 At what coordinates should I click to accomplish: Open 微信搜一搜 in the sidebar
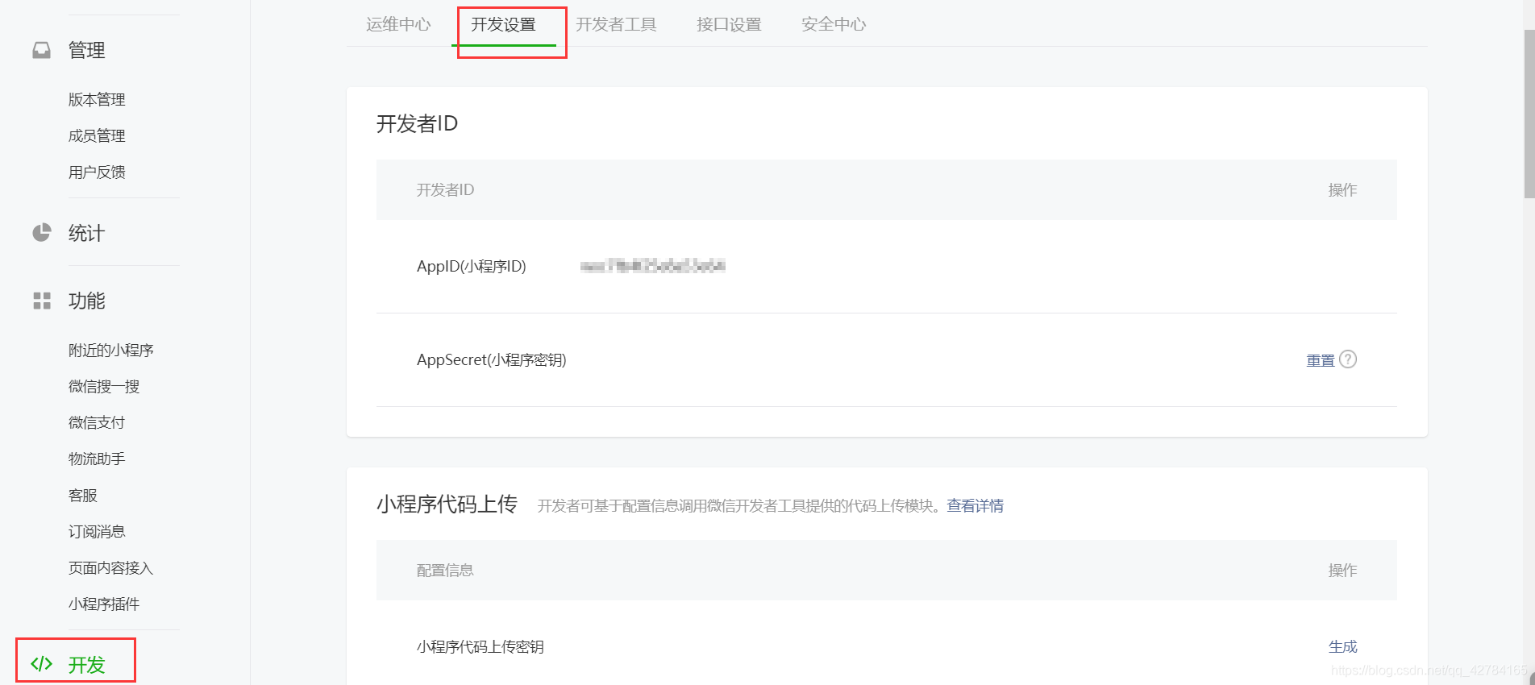[x=104, y=386]
